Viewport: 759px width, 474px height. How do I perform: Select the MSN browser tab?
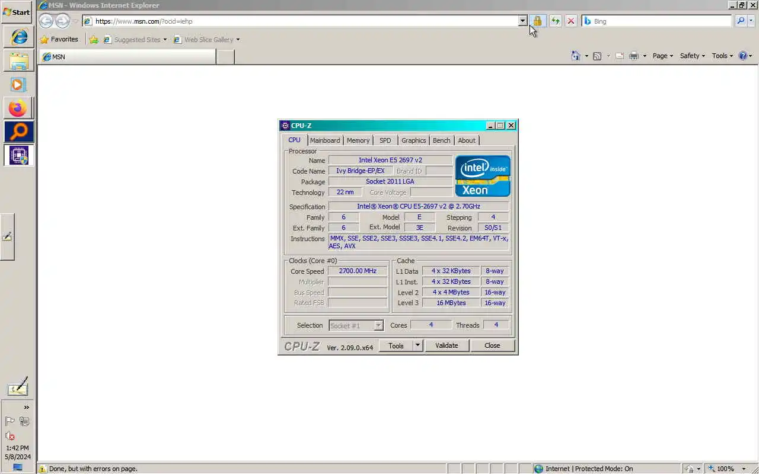(x=127, y=57)
